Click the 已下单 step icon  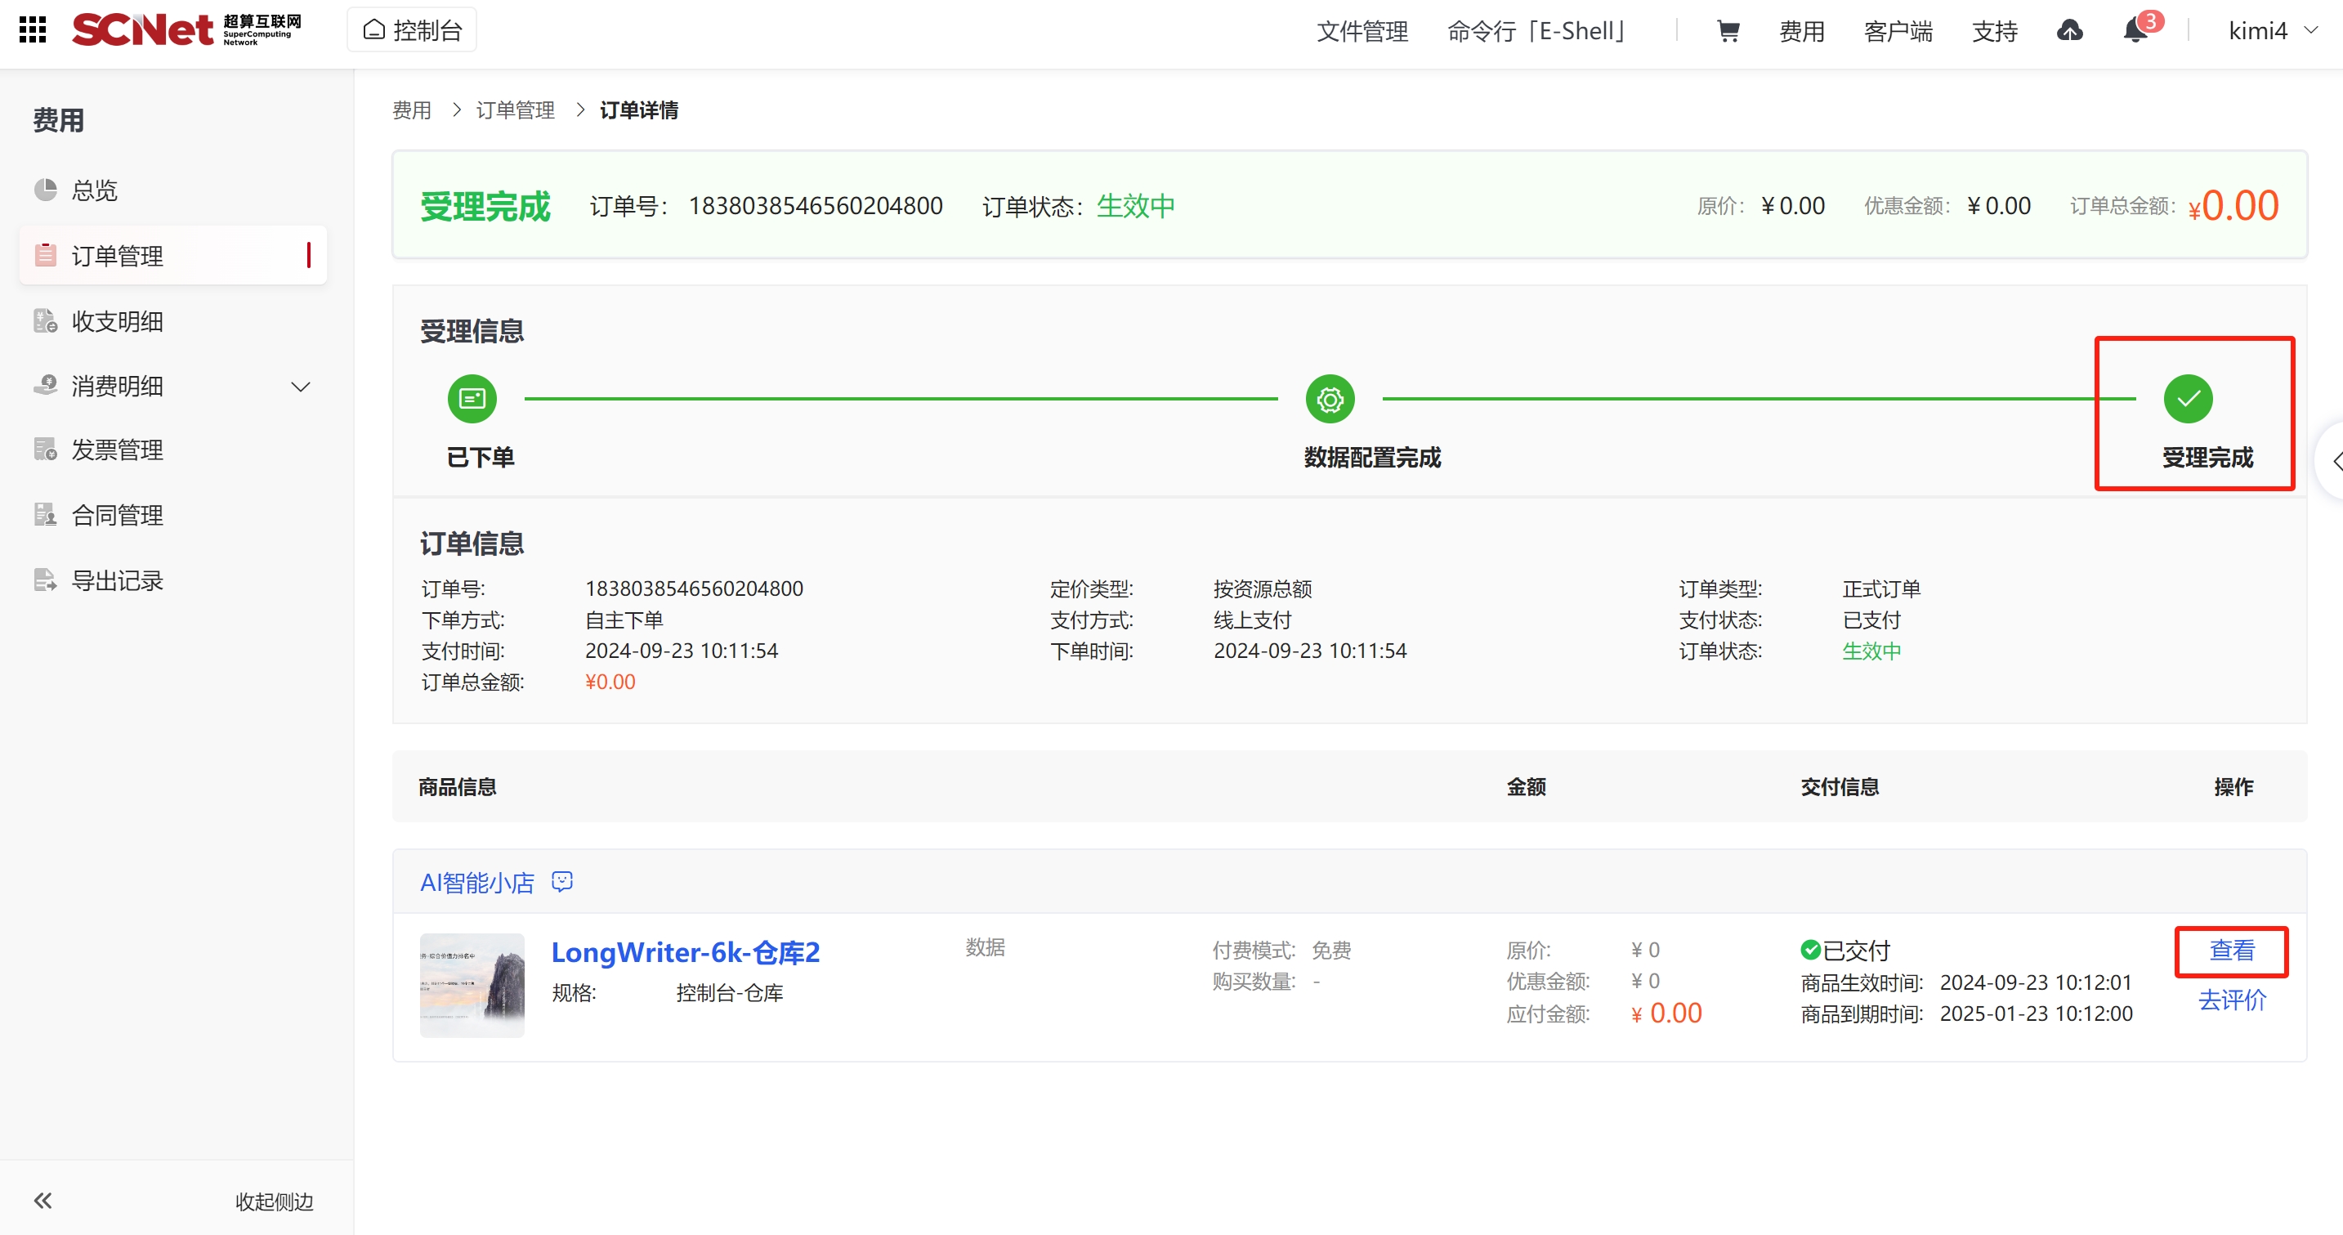click(x=472, y=398)
